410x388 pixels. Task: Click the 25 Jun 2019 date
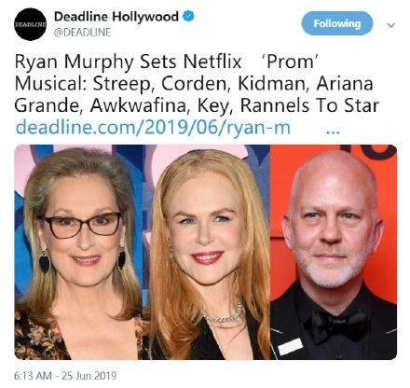pos(89,376)
